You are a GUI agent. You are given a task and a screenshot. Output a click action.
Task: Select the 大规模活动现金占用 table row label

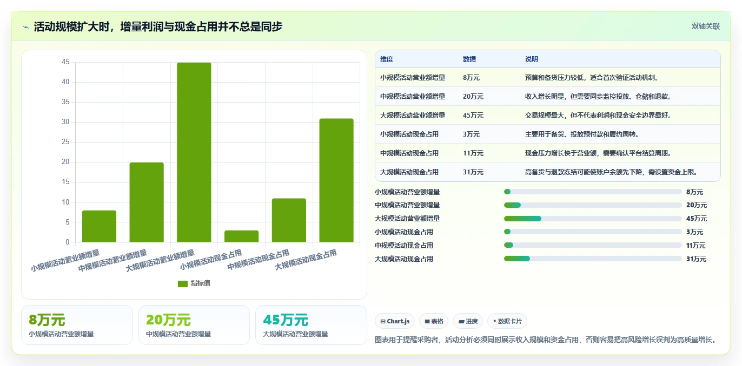[409, 172]
